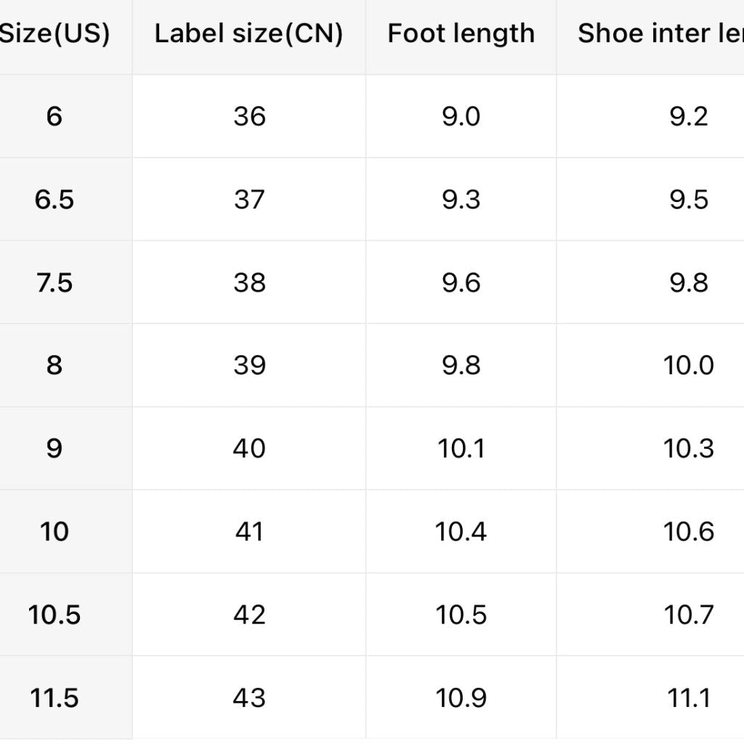Click the US size 6.5 cell
Screen dimensions: 744x744
[x=54, y=199]
